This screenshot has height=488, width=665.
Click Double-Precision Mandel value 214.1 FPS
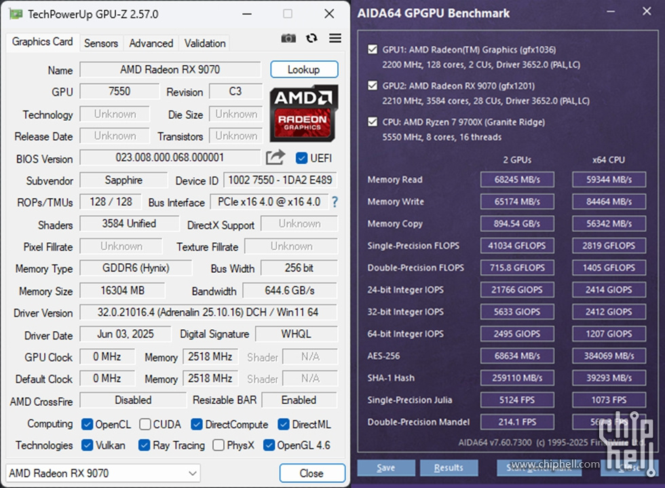pyautogui.click(x=517, y=422)
